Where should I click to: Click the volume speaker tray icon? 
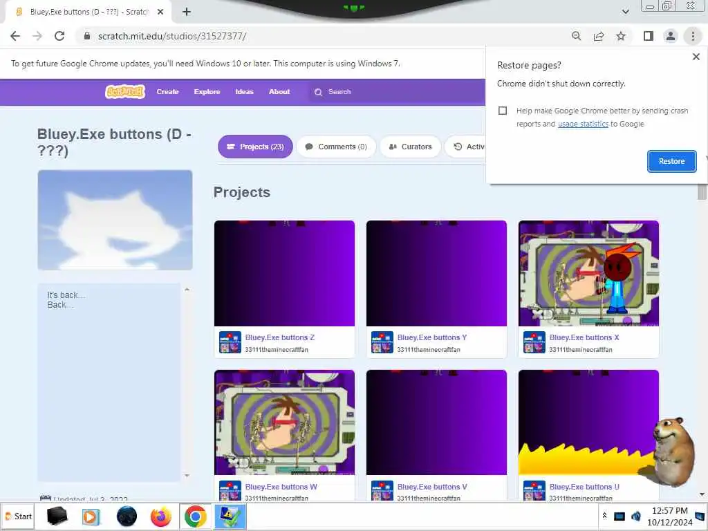pyautogui.click(x=636, y=516)
